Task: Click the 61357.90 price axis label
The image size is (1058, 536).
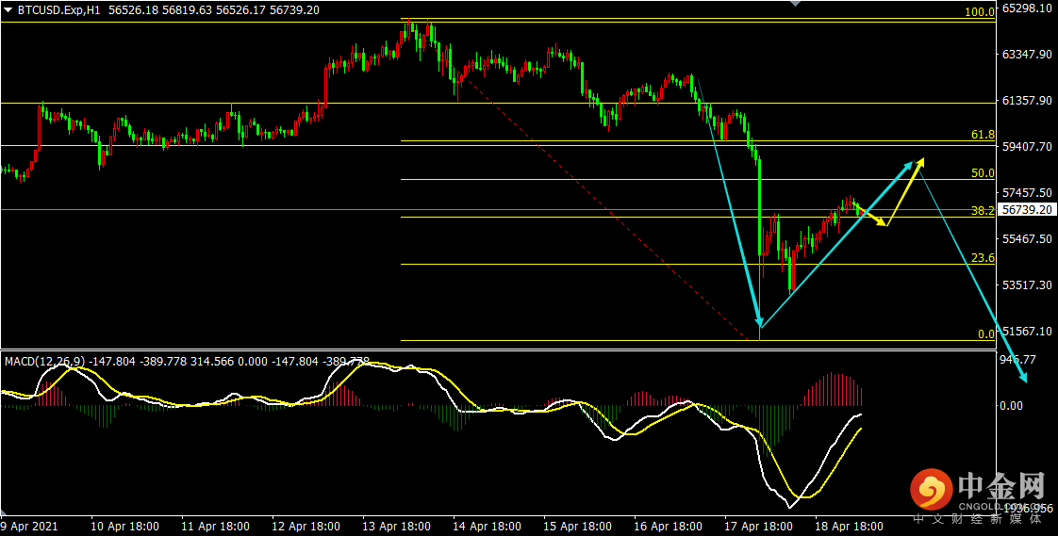Action: click(1027, 101)
